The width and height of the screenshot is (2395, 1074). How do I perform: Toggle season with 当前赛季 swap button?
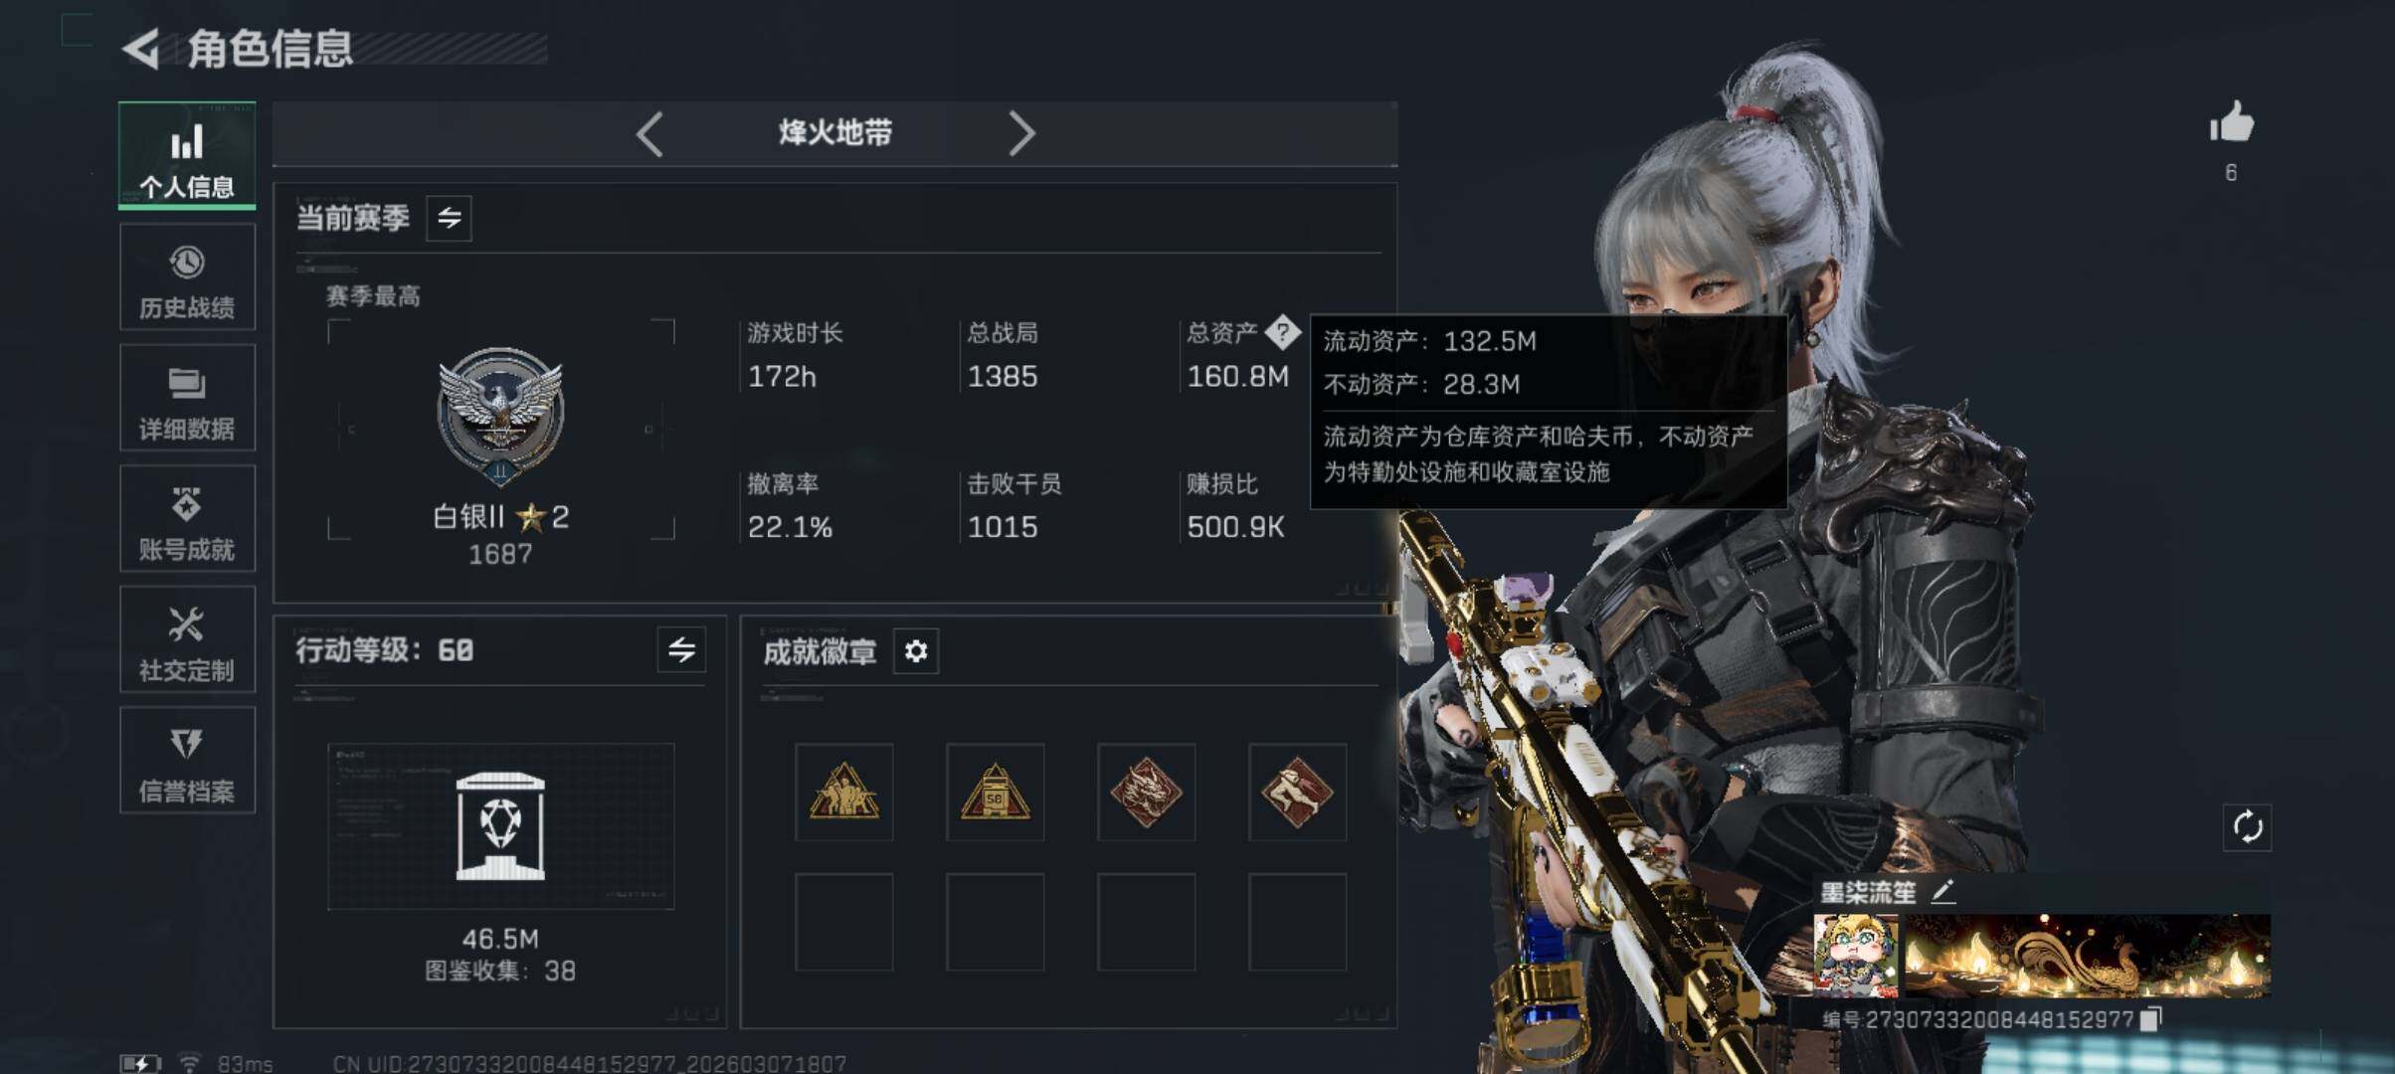click(450, 218)
